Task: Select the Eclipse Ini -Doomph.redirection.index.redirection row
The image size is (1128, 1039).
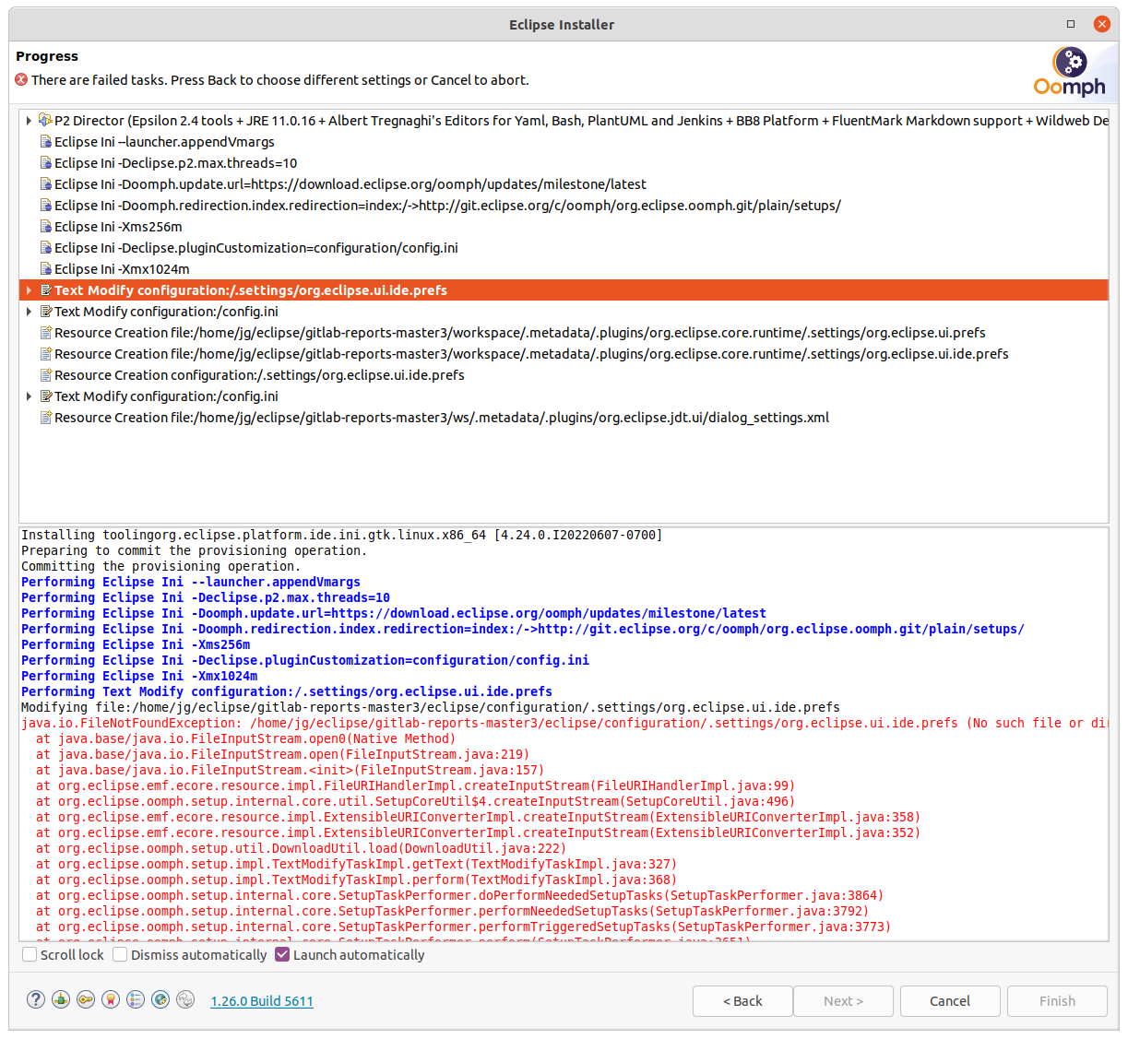Action: click(564, 205)
